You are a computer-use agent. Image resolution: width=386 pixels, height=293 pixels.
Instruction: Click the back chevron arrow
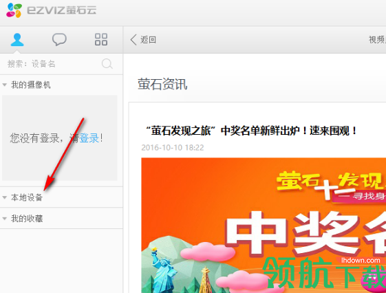tap(133, 40)
